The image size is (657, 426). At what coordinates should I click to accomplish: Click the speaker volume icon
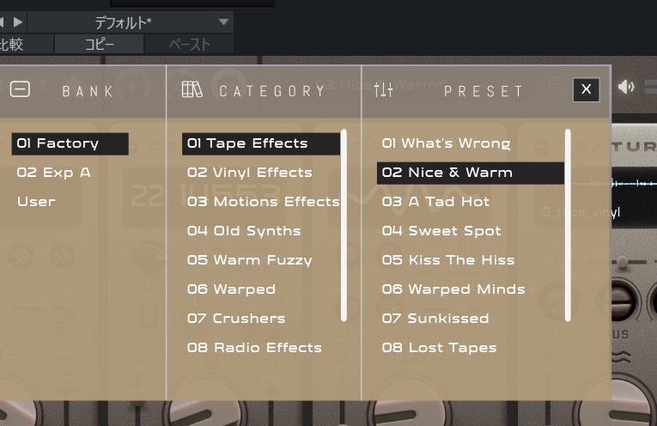click(627, 87)
